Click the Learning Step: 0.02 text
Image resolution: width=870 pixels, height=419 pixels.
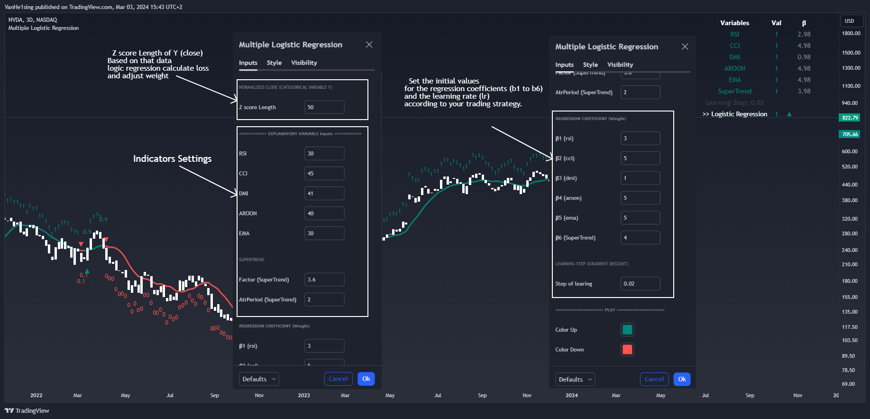point(734,102)
